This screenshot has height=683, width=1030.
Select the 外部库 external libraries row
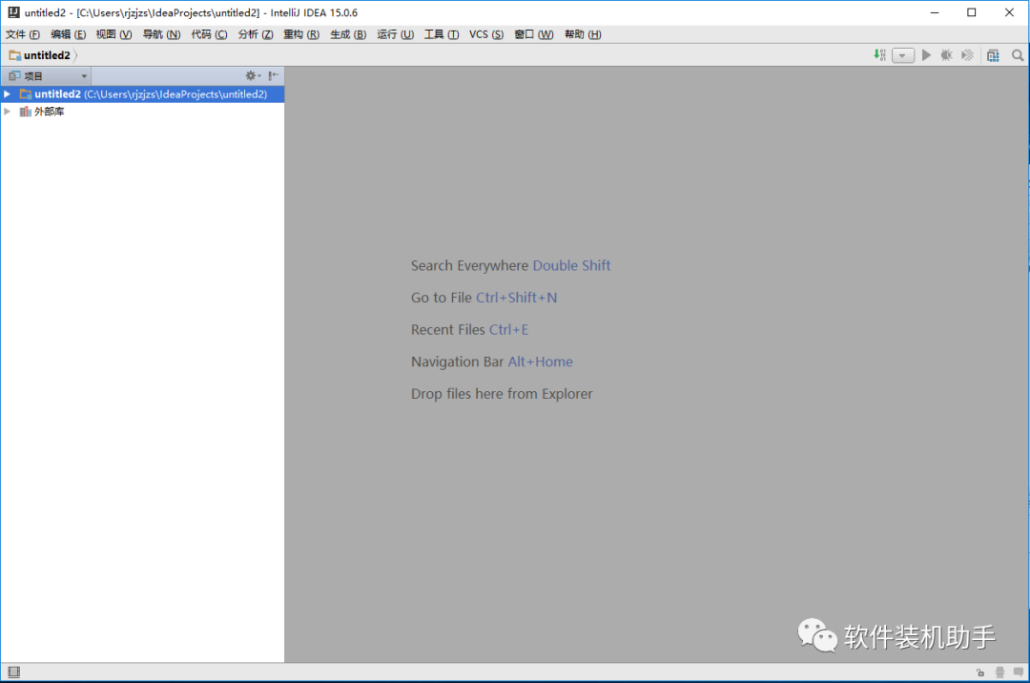[x=142, y=112]
